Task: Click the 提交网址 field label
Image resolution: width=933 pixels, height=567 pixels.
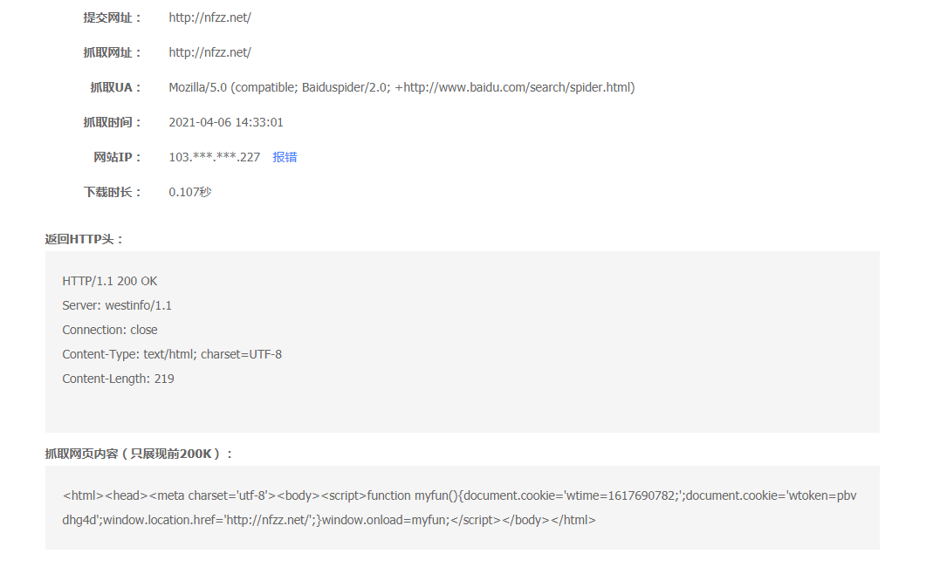Action: pyautogui.click(x=112, y=17)
